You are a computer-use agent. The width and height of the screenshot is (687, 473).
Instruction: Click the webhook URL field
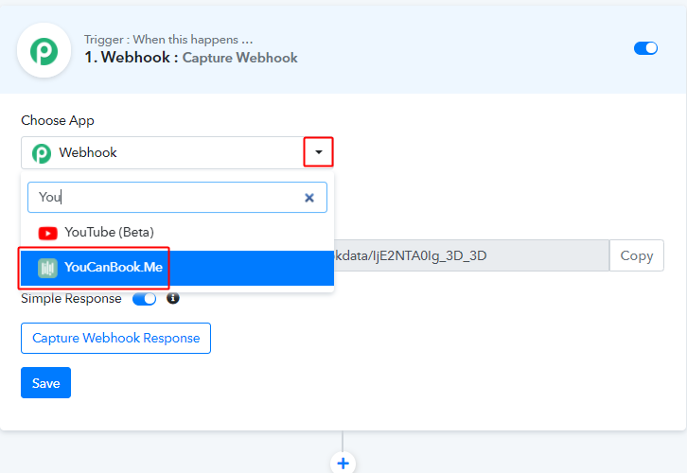click(471, 255)
